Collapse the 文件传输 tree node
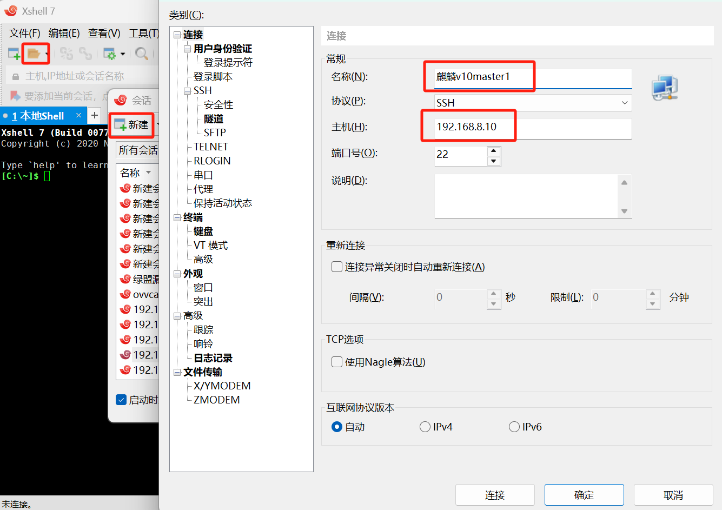 pos(177,372)
